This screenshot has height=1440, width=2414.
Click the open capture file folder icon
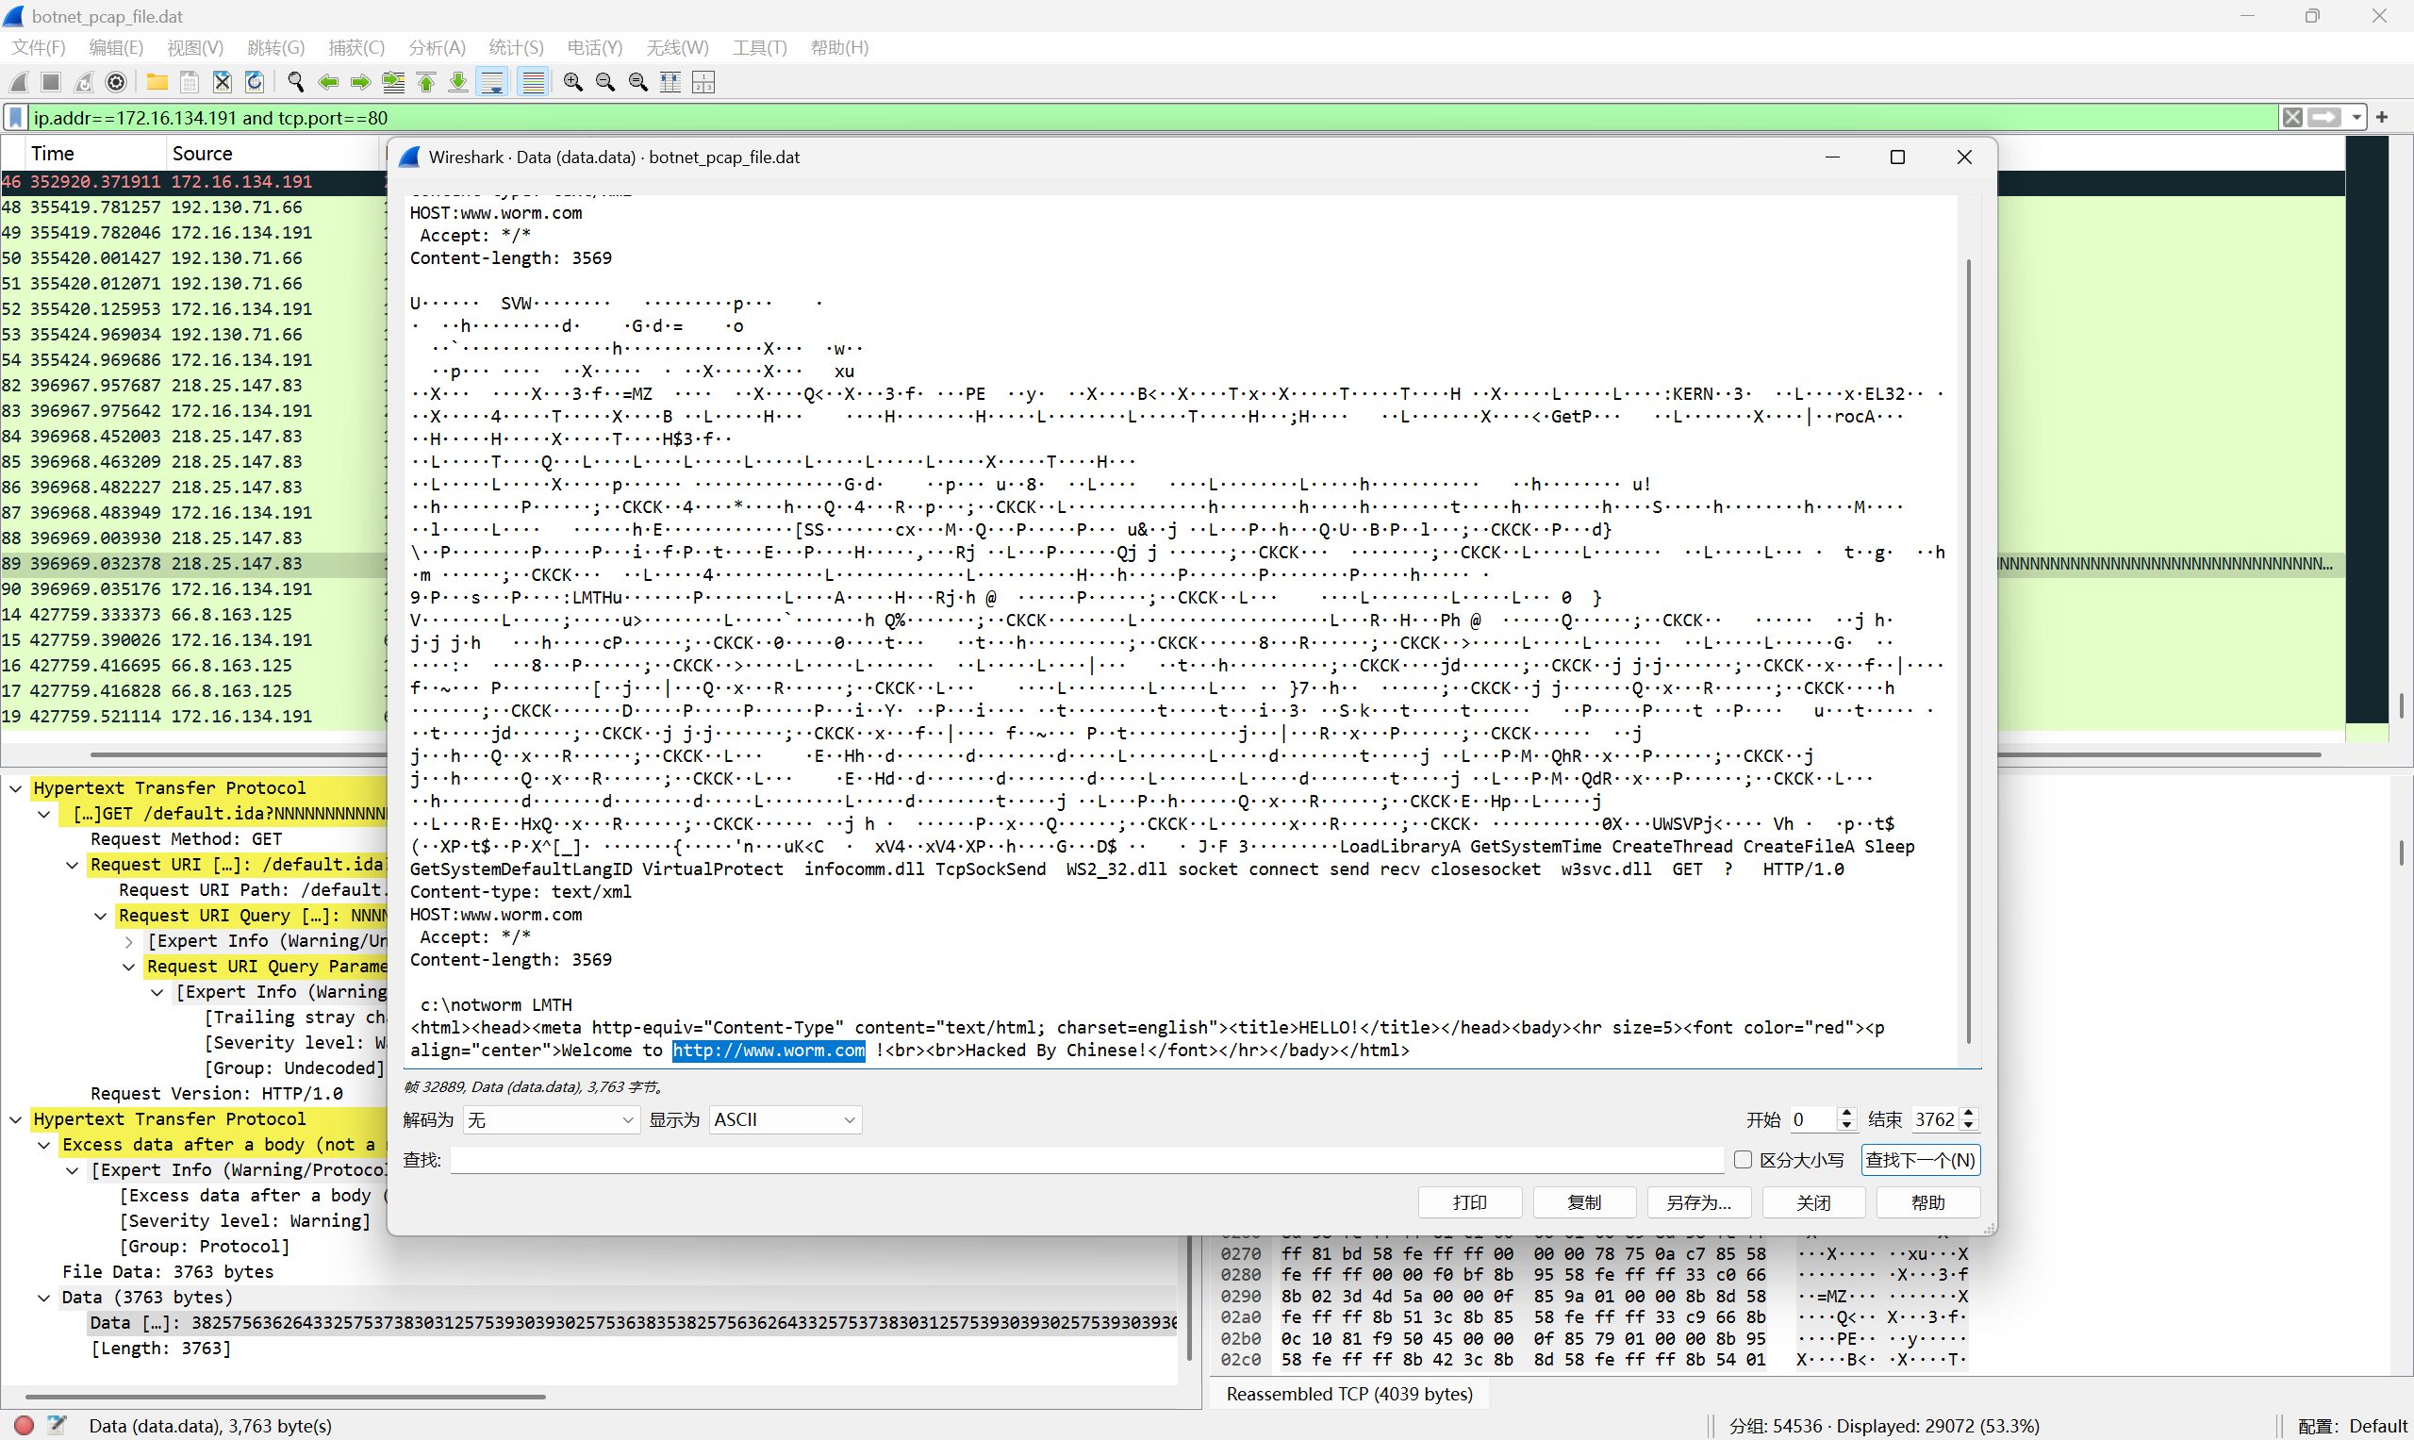coord(157,82)
